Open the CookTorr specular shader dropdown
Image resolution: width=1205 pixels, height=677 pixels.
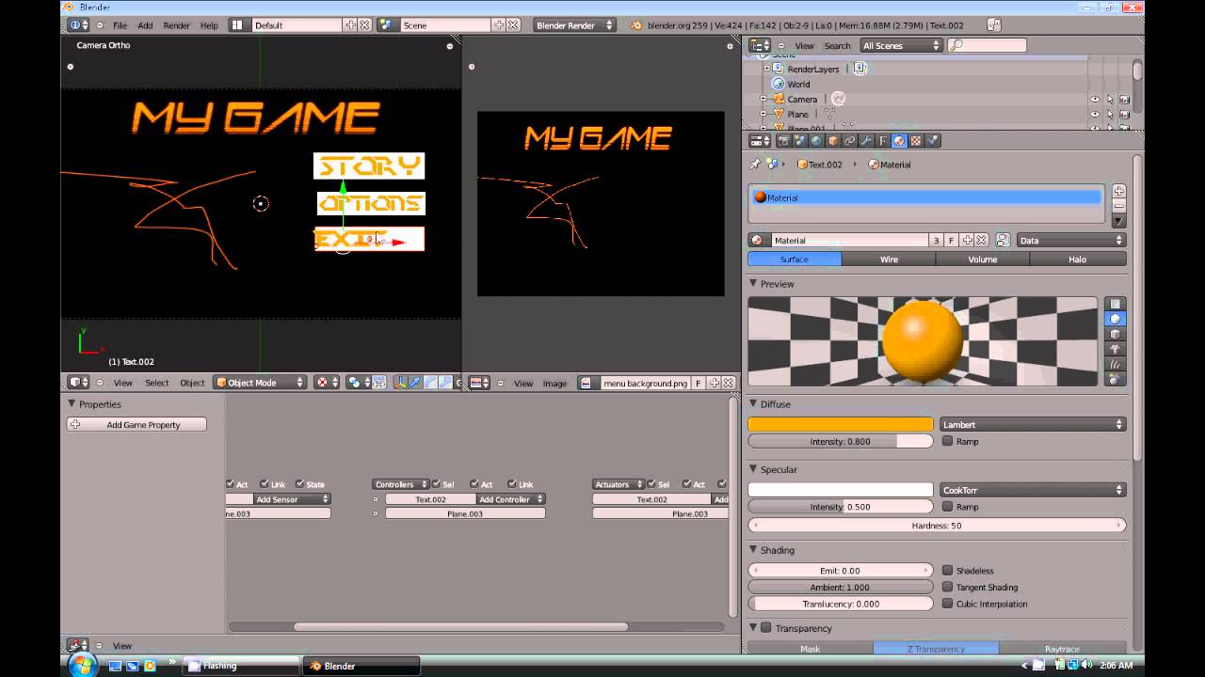tap(1033, 490)
